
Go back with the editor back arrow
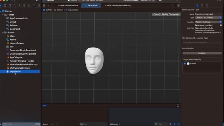click(49, 6)
